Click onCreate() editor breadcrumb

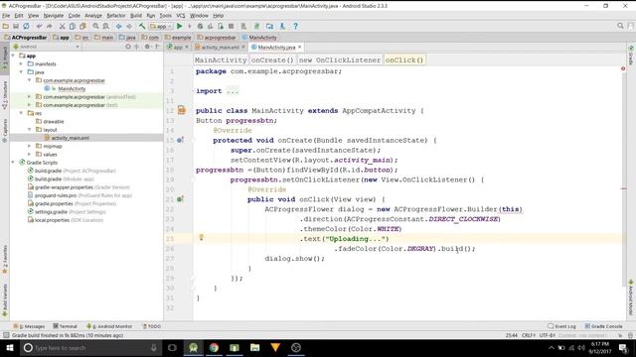[272, 59]
